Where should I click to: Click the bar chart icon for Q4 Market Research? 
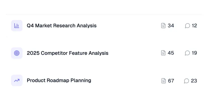tap(17, 25)
